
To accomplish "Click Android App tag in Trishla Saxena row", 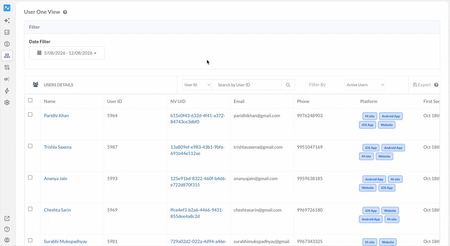I will tap(393, 148).
